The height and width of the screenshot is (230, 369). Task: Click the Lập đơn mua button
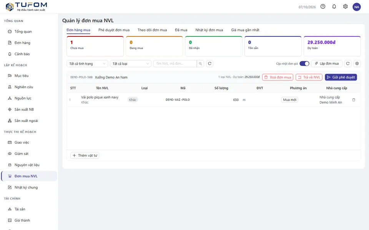pyautogui.click(x=327, y=64)
